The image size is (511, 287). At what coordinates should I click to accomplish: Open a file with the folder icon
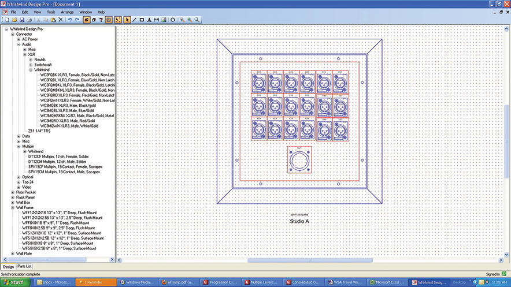14,20
